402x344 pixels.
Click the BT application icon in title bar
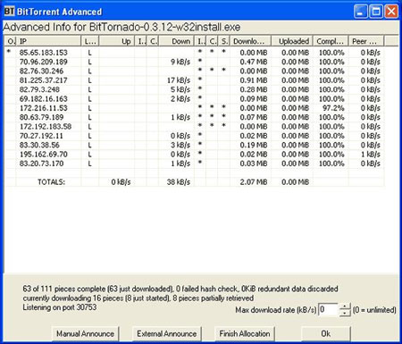coord(9,12)
